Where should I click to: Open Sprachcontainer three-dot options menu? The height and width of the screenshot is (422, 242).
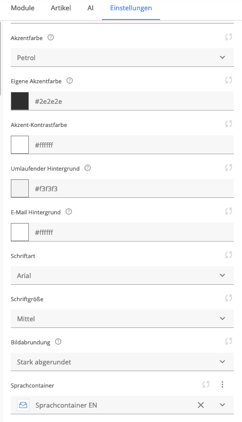(222, 384)
